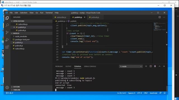The width and height of the screenshot is (179, 100).
Task: Change the CRLF line ending setting
Action: pyautogui.click(x=146, y=93)
